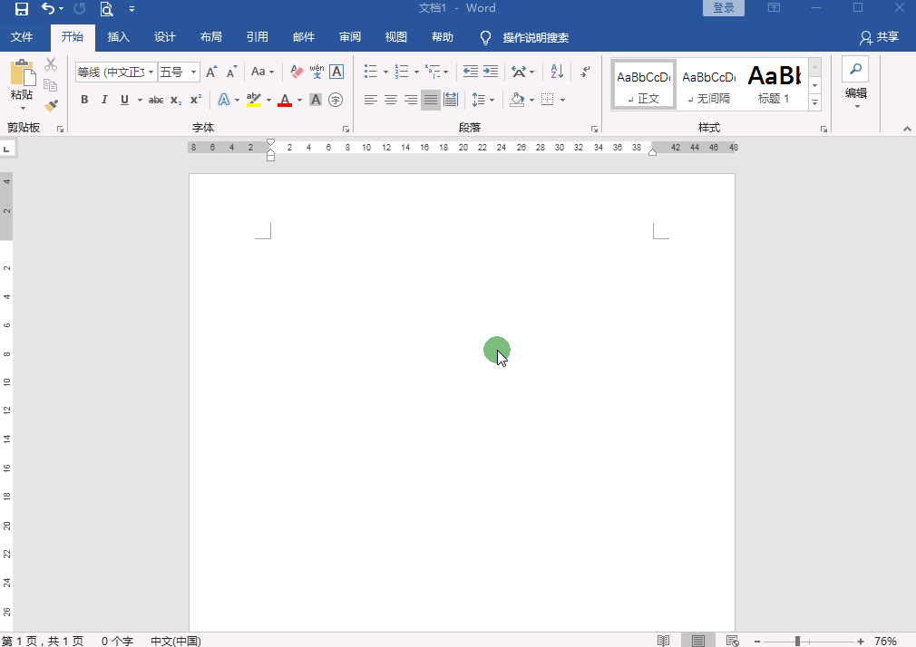Click the Cut scissors icon
916x647 pixels.
tap(51, 64)
